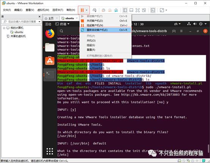This screenshot has width=210, height=163.
Task: Click the revert to snapshot icon
Action: pos(110,10)
